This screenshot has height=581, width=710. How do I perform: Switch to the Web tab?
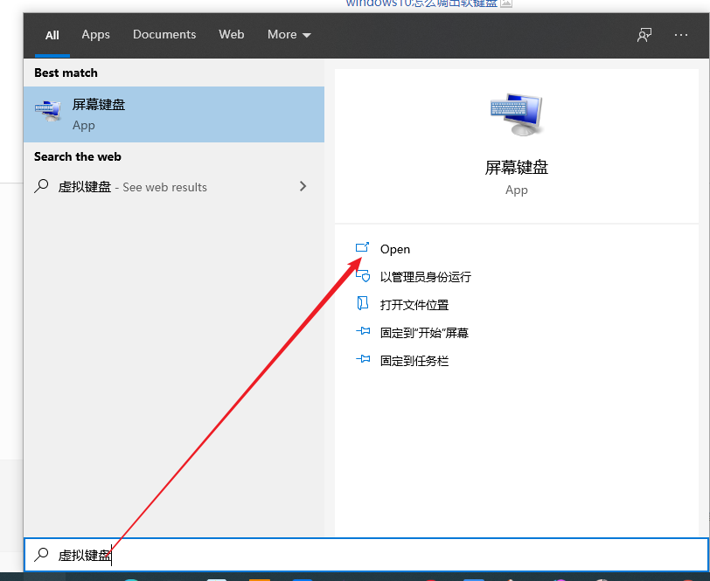click(231, 35)
